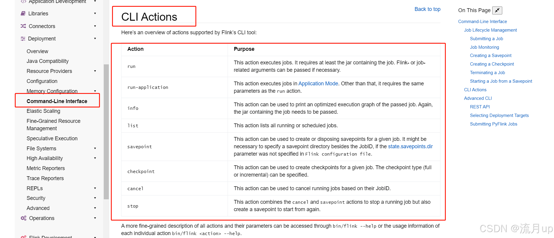The image size is (554, 238).
Task: Expand File Systems submenu arrow
Action: tap(95, 149)
